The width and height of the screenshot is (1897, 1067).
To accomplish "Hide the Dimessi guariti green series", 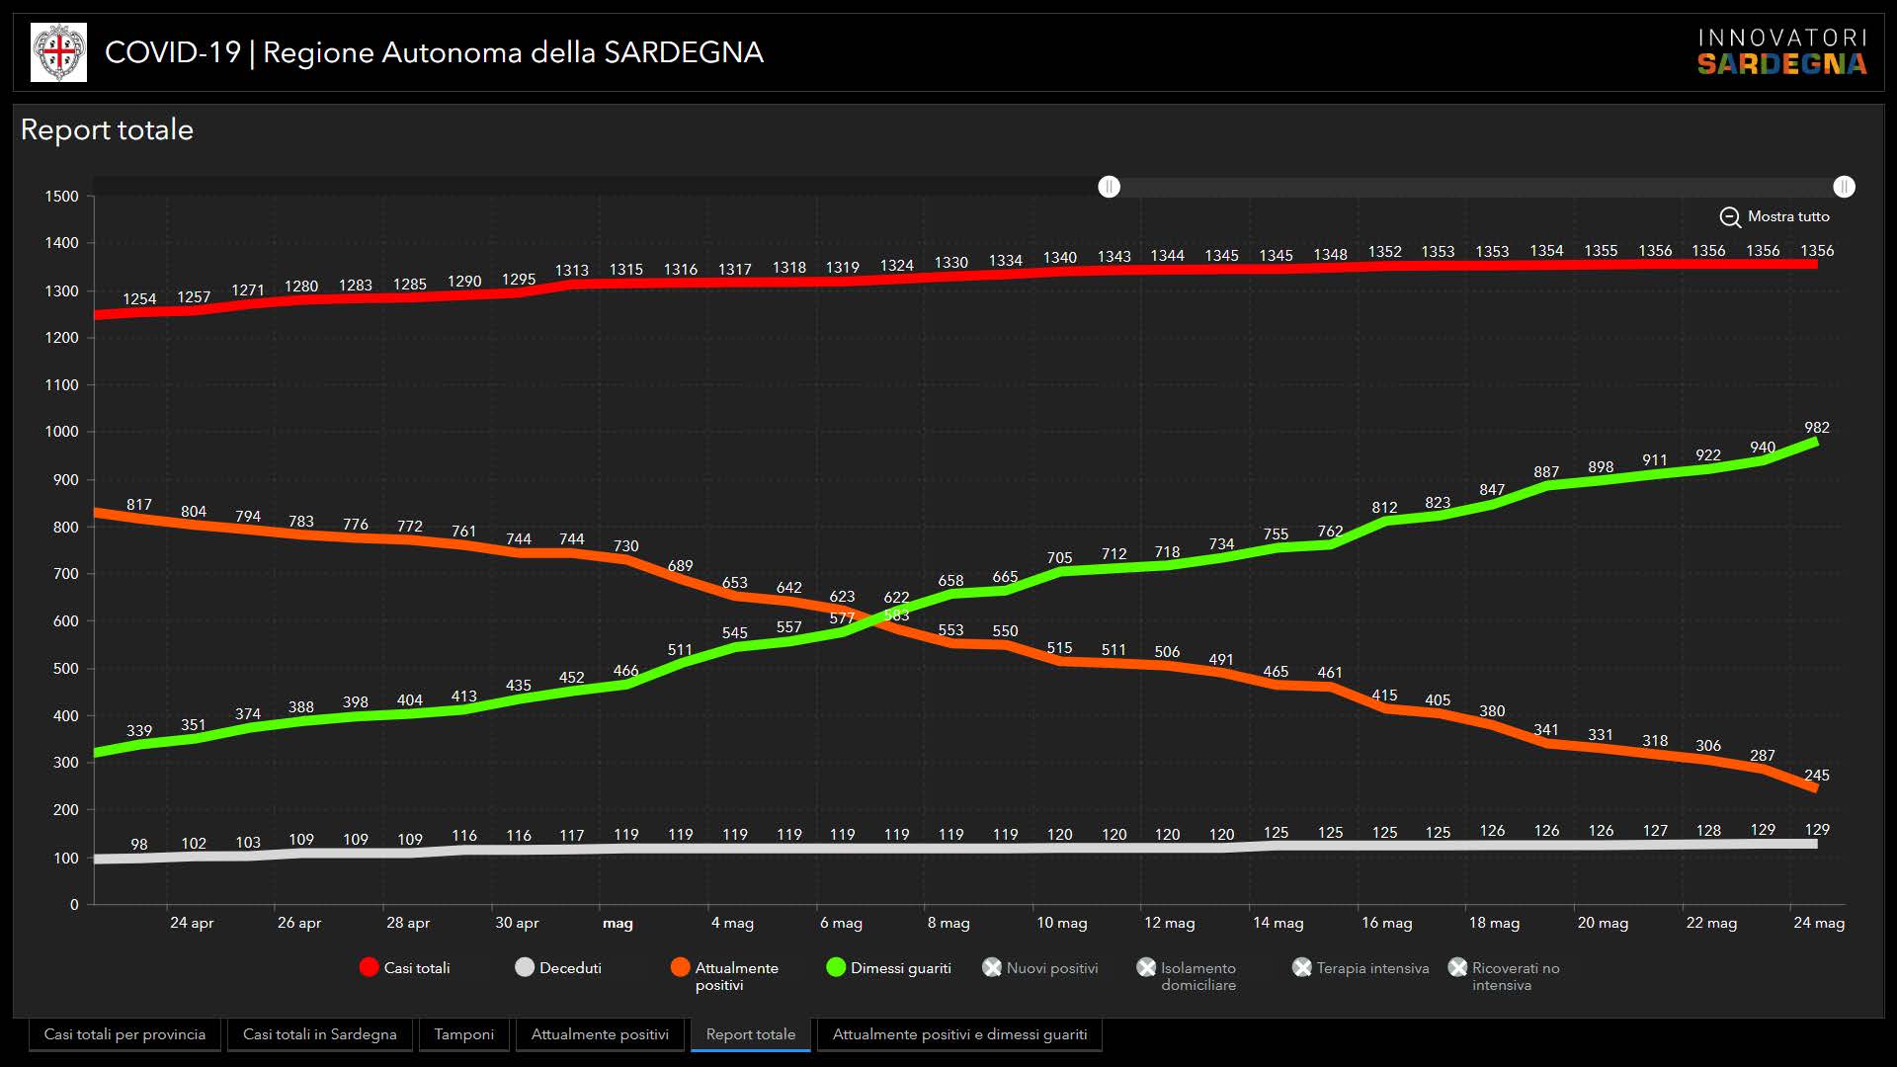I will 836,968.
